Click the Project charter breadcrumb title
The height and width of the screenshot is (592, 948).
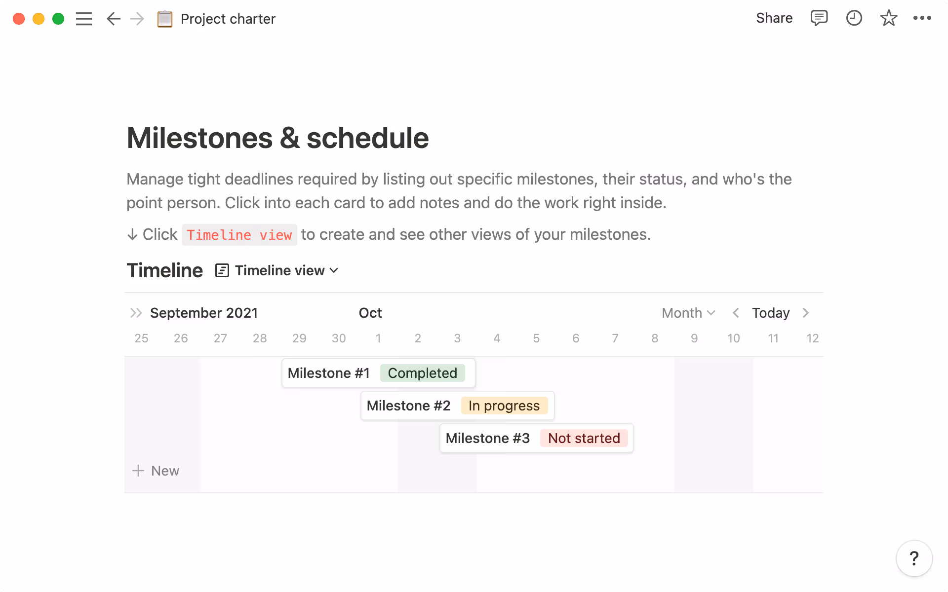click(228, 19)
